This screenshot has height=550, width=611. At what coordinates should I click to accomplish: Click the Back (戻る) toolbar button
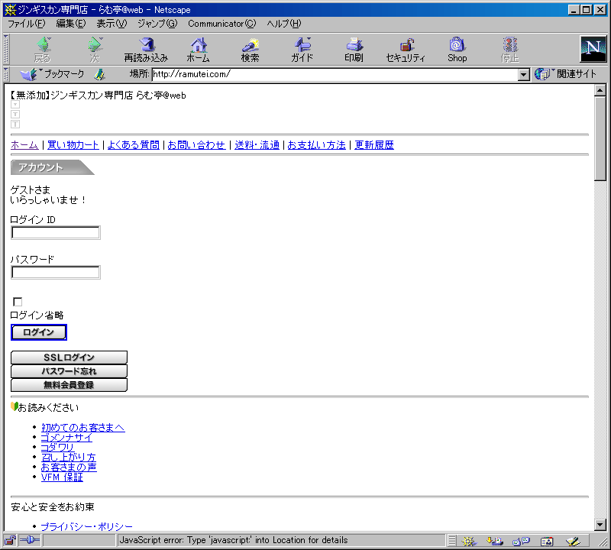pyautogui.click(x=42, y=50)
